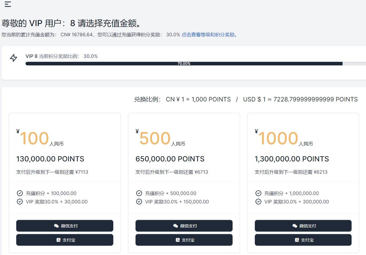
Task: Click check badge beside 充值积分 + 100,000.00
Action: [x=20, y=193]
